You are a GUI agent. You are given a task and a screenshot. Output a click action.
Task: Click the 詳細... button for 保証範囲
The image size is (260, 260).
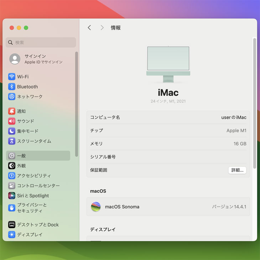click(237, 170)
